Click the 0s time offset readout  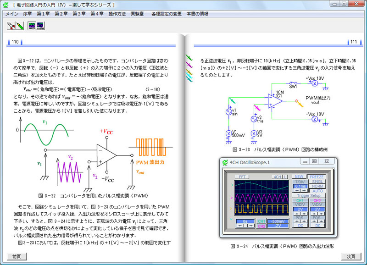(245, 221)
